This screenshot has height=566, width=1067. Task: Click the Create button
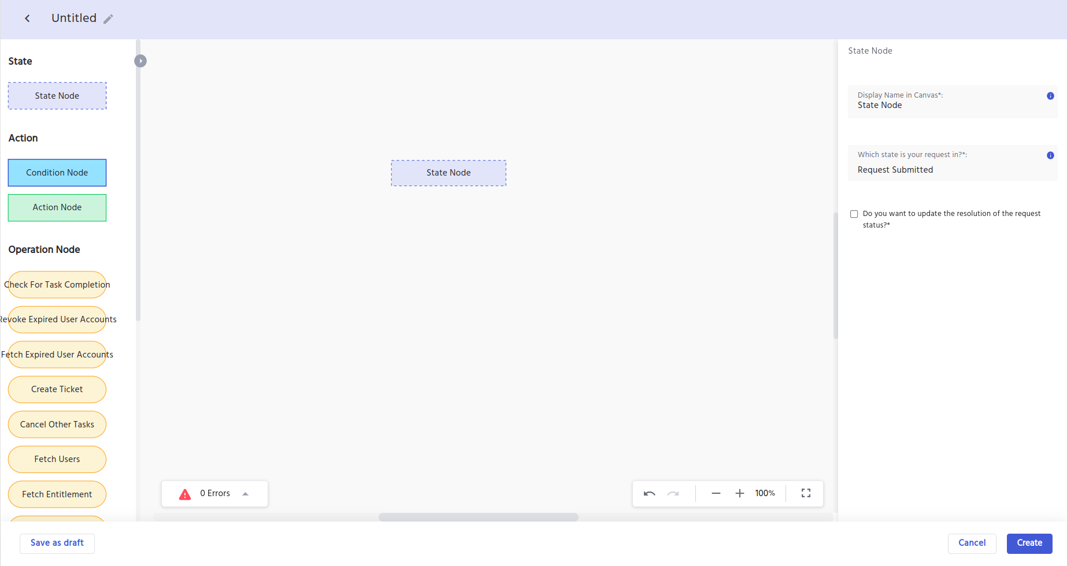click(x=1029, y=543)
